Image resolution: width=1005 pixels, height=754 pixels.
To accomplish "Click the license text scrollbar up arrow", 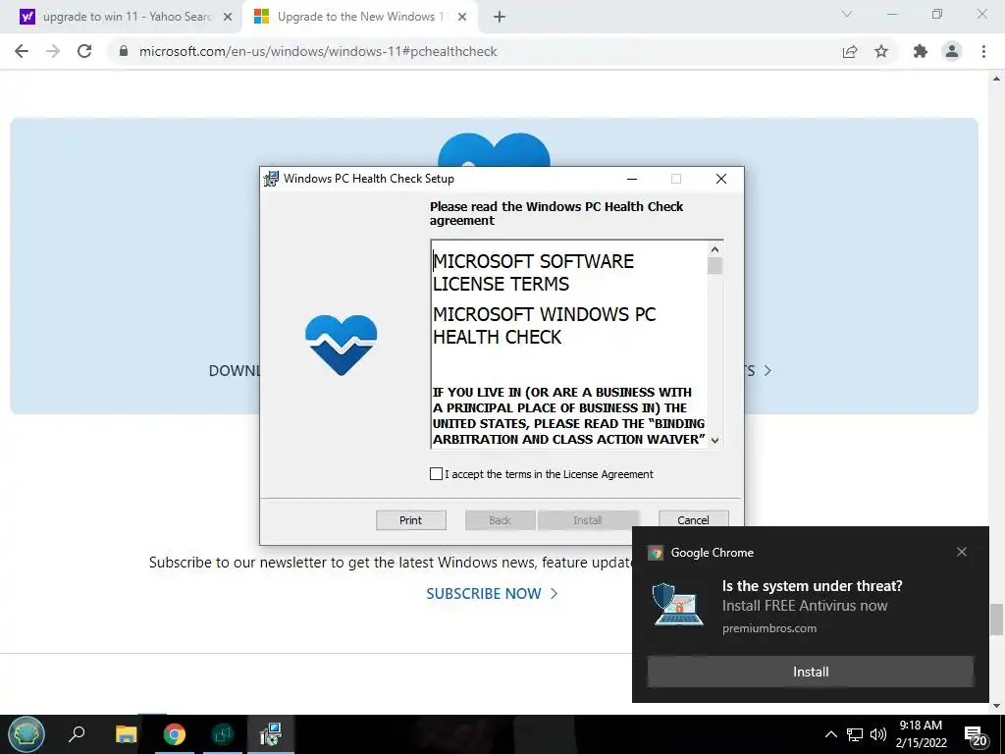I will [x=715, y=249].
